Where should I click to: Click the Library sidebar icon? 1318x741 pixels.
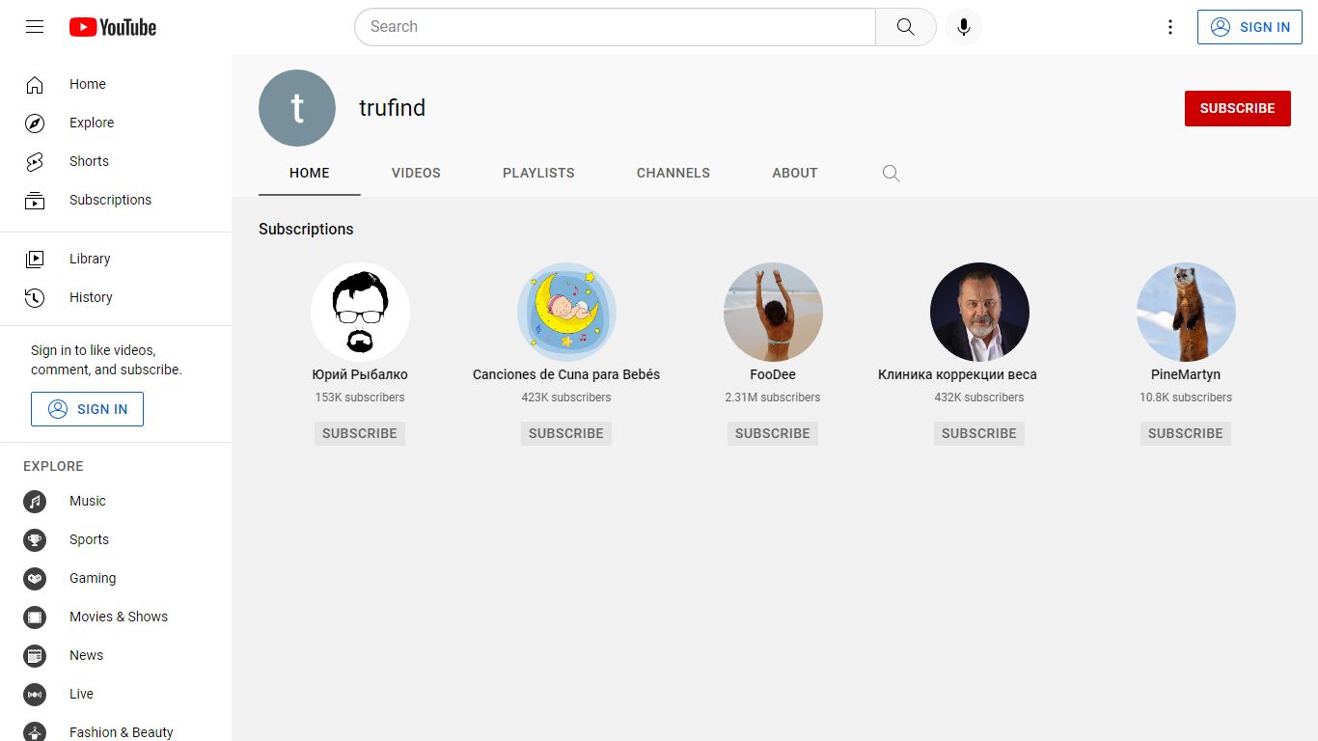(35, 259)
